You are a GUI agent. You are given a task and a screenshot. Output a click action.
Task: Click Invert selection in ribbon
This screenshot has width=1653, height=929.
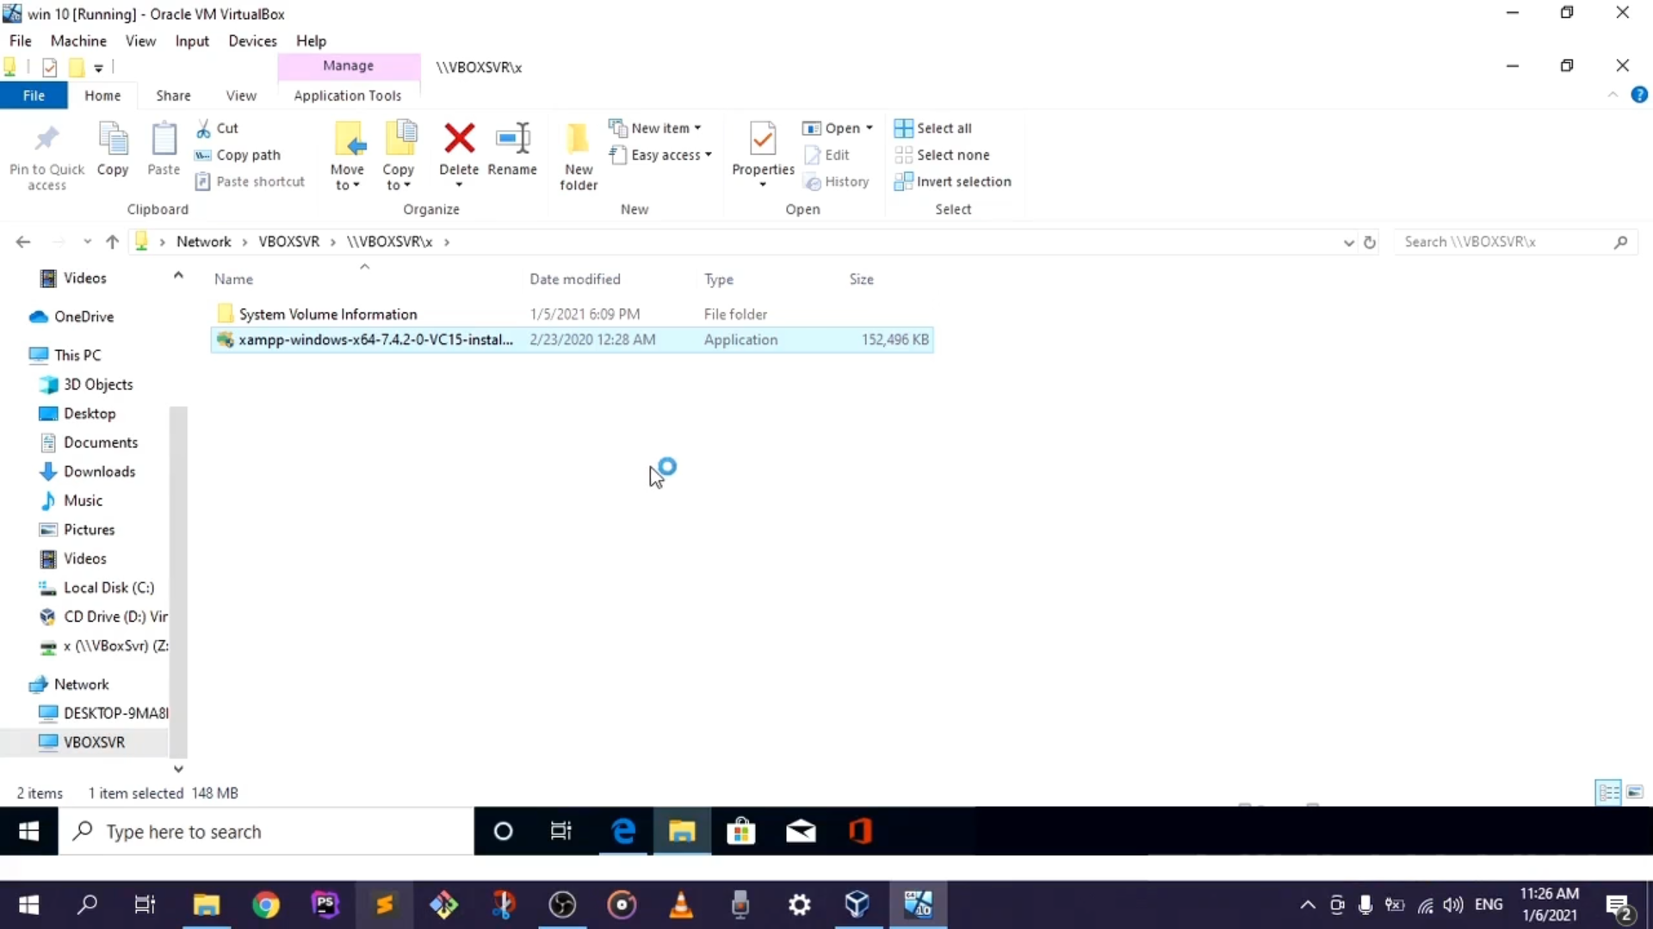pyautogui.click(x=953, y=181)
